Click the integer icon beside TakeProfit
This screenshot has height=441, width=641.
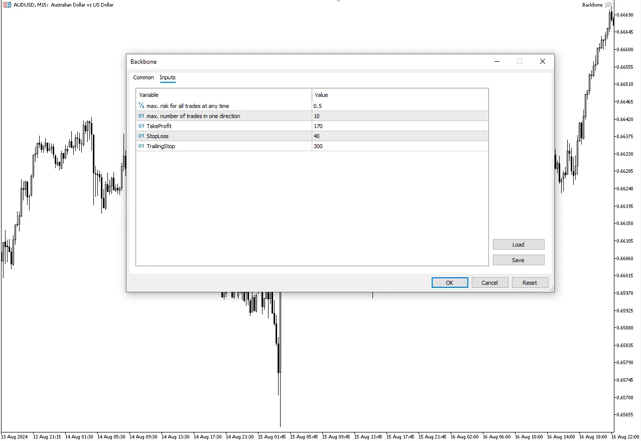coord(141,126)
